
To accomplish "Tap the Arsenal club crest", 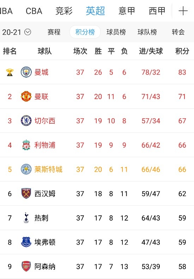I will click(26, 266).
